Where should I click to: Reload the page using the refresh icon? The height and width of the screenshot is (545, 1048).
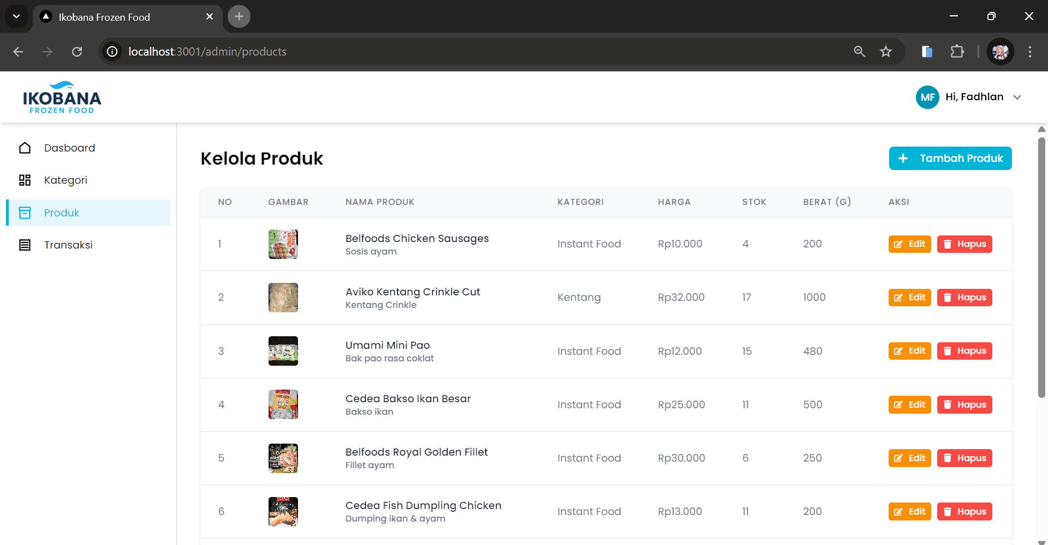pyautogui.click(x=77, y=52)
